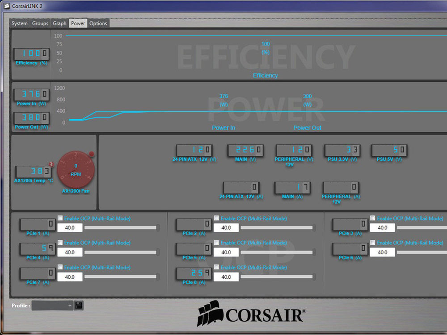The height and width of the screenshot is (335, 447).
Task: Focus the 40.0 input for PCIe 5
Action: coord(226,252)
